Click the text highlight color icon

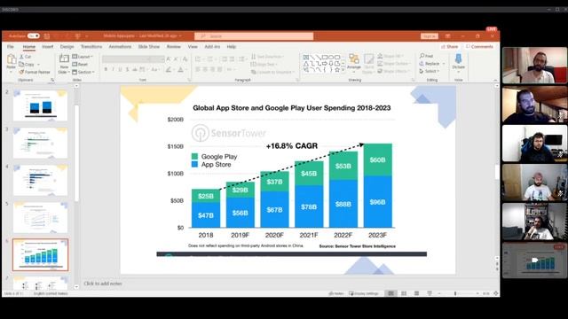point(169,69)
